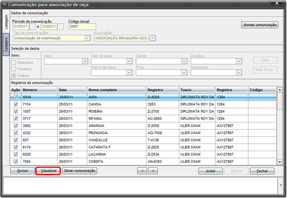Viewport: 287px width, 198px height.
Task: Switch to the Cadastro side tab
Action: [x=6, y=44]
